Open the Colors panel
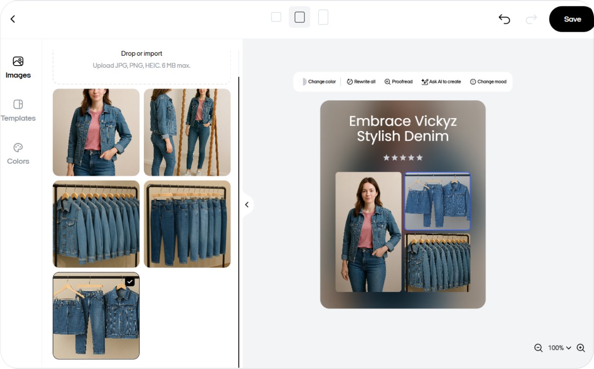The image size is (594, 369). click(x=18, y=153)
